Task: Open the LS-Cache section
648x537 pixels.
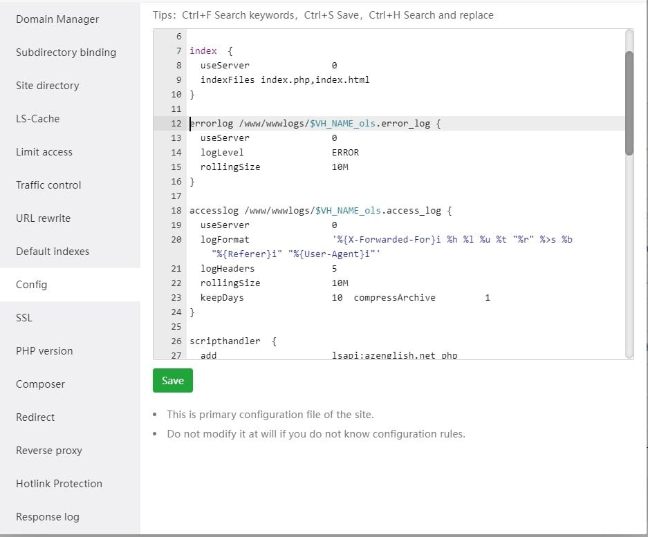Action: click(x=37, y=119)
